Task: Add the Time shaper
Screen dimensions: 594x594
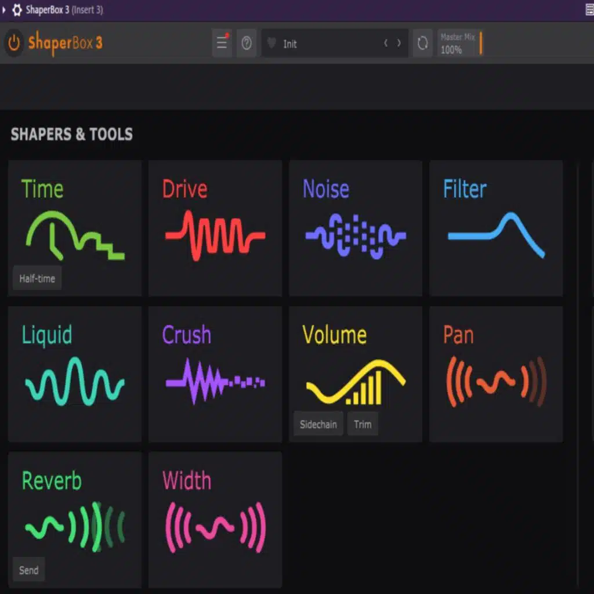Action: click(x=75, y=228)
